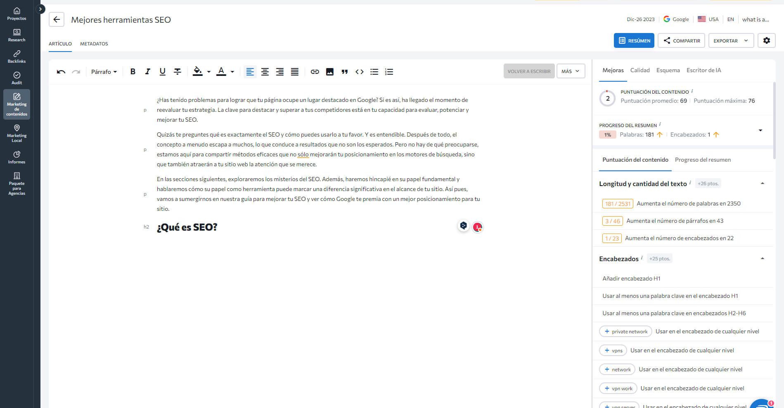Open the Informes section
This screenshot has width=784, height=408.
[x=17, y=158]
